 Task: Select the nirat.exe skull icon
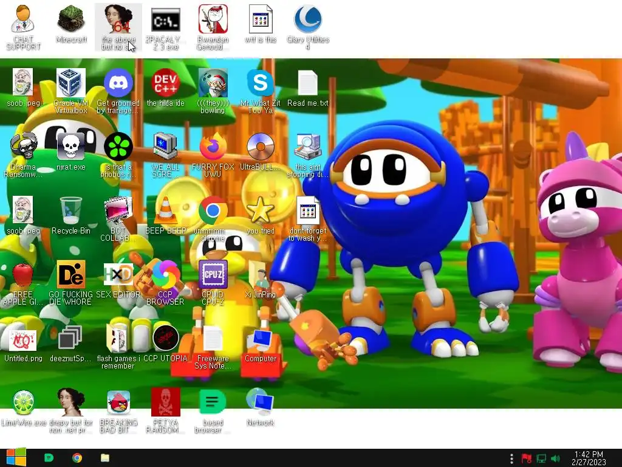click(x=71, y=147)
